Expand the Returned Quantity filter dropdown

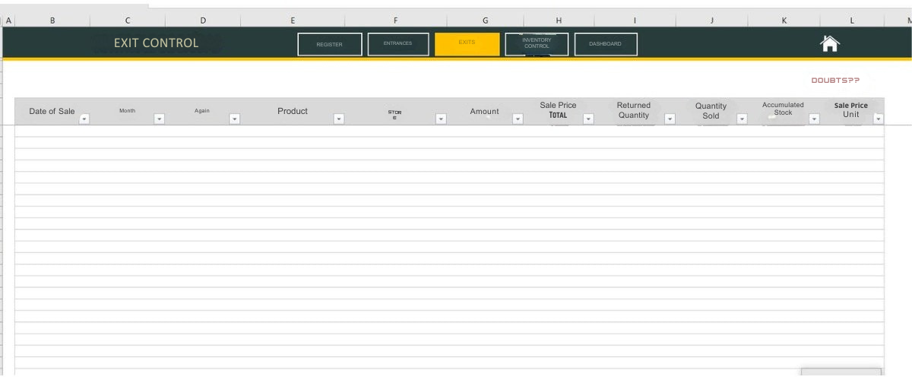tap(670, 119)
